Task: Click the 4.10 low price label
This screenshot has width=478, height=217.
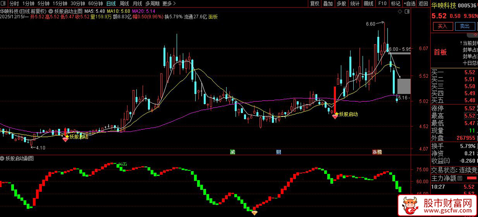Action: coord(40,148)
